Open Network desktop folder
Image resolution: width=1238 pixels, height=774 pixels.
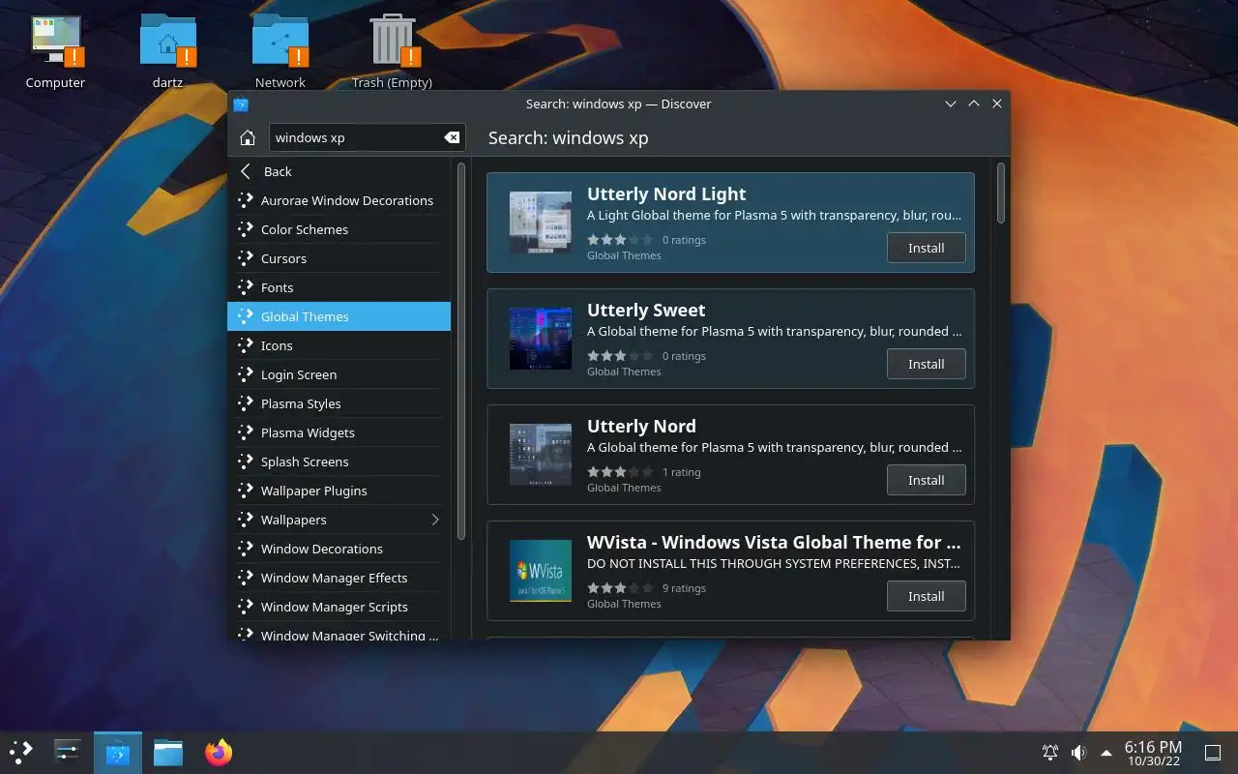pos(280,51)
